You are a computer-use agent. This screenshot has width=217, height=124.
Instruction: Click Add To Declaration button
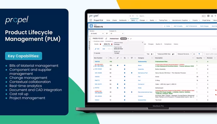point(191,26)
